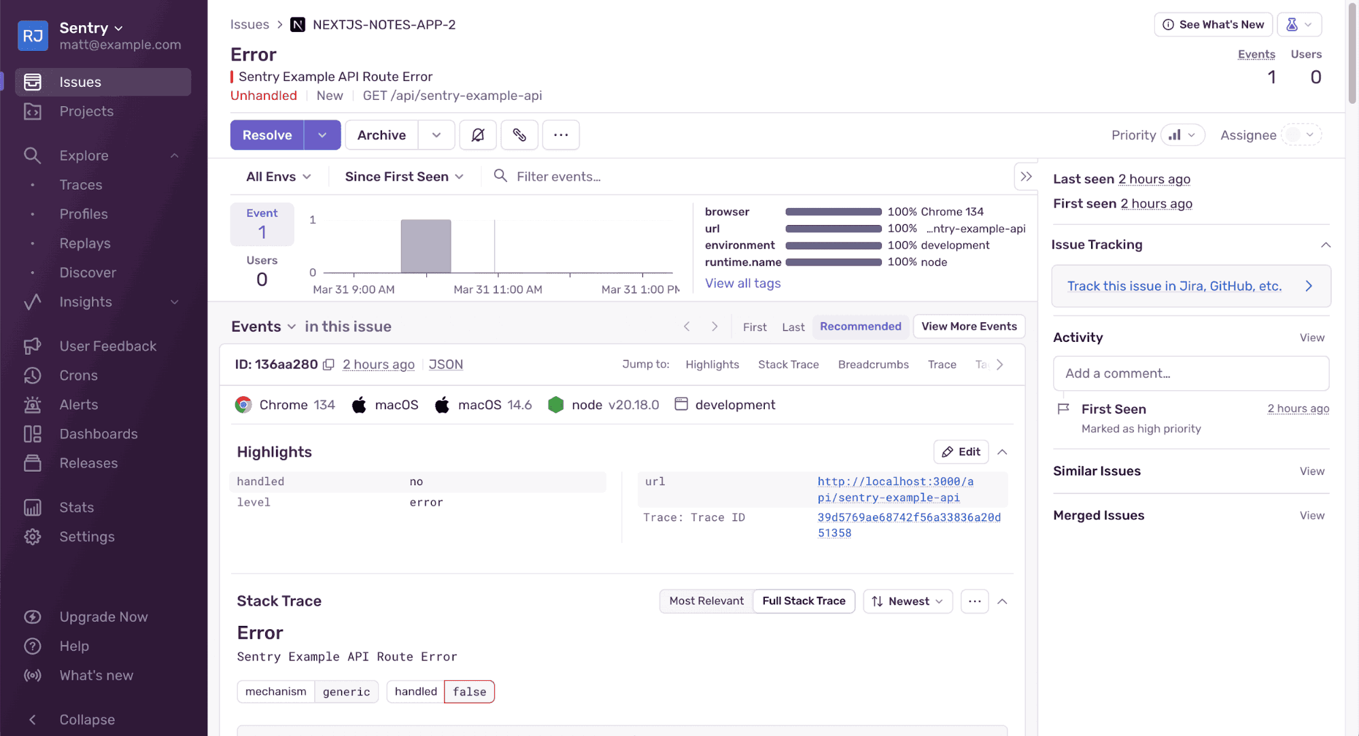Open Dashboards from sidebar
This screenshot has height=736, width=1359.
(98, 434)
